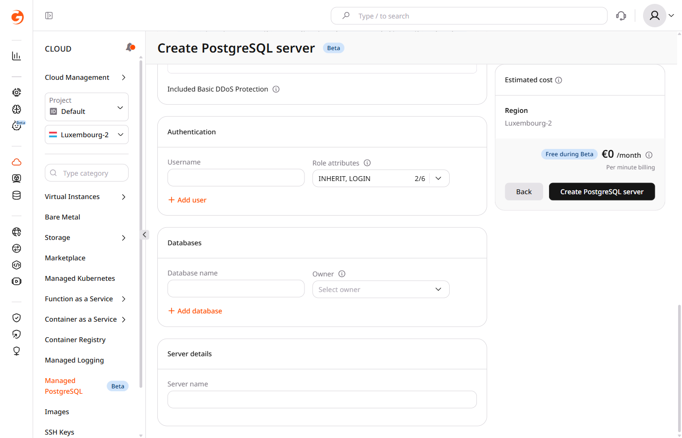Open the lightbulb icon in sidebar
This screenshot has width=682, height=438.
pos(17,351)
